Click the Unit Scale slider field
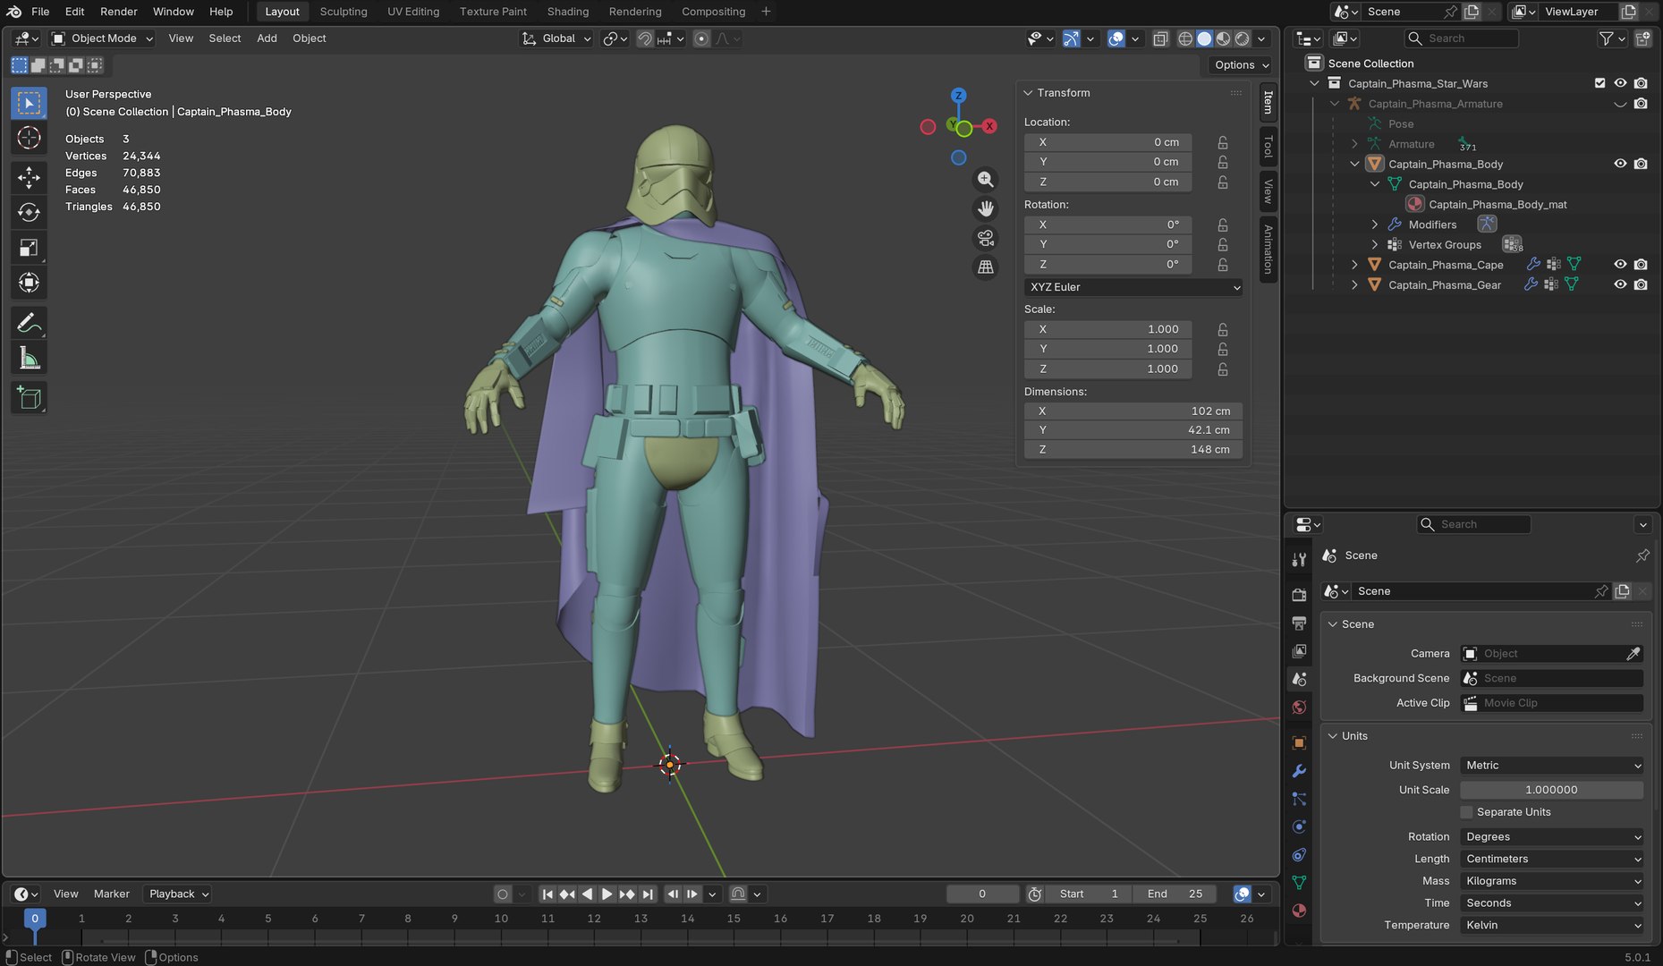The height and width of the screenshot is (966, 1663). [x=1552, y=790]
